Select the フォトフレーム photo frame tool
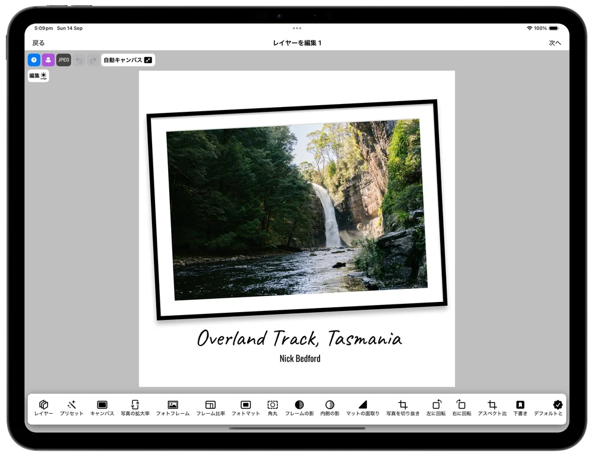The image size is (594, 456). (x=173, y=408)
